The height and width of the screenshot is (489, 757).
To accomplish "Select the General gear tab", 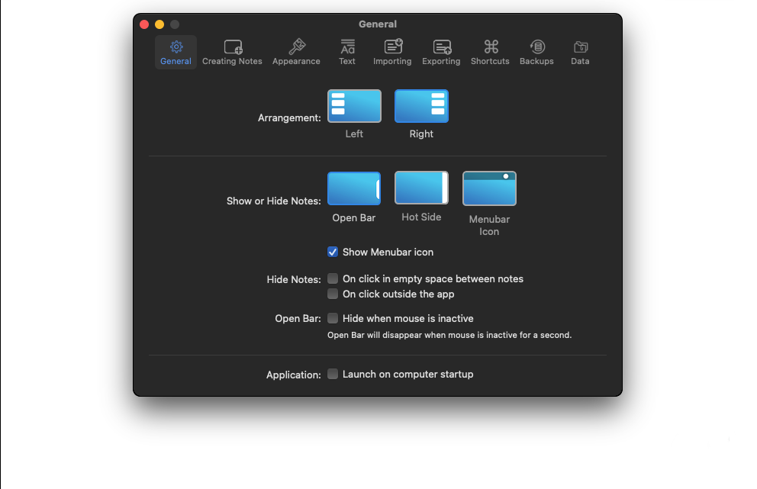I will click(176, 47).
